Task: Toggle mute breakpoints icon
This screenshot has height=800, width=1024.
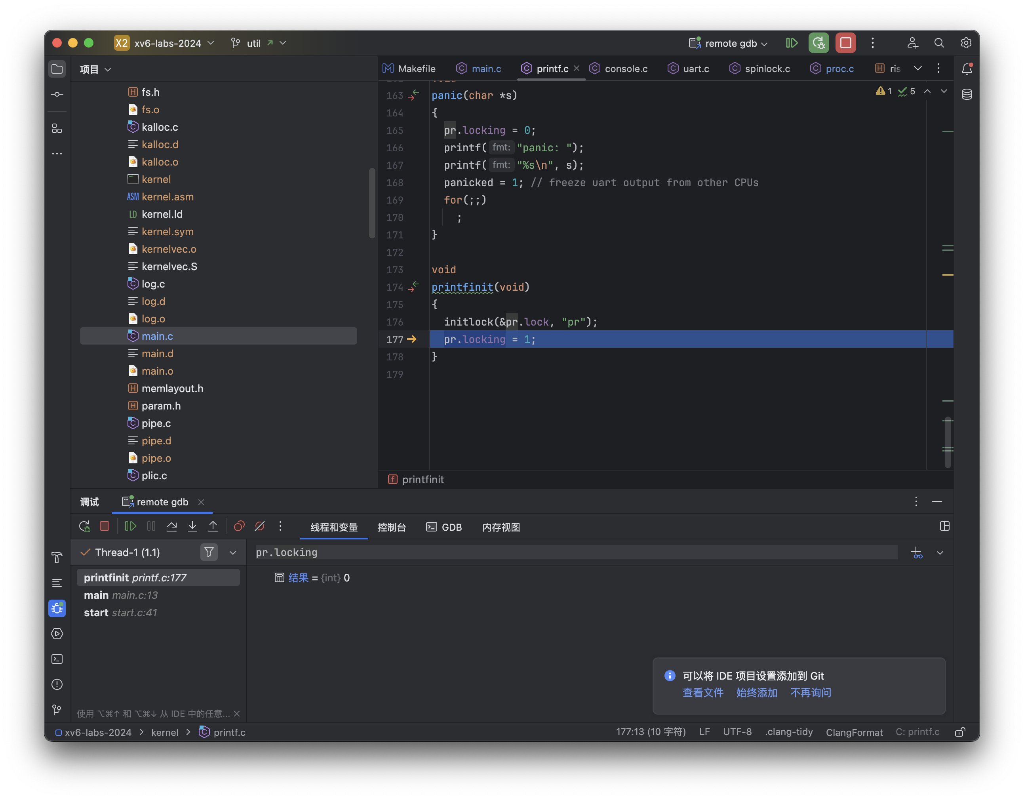Action: point(260,527)
